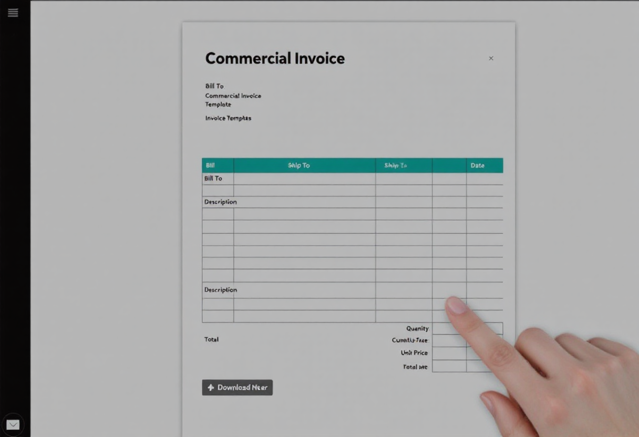Open the hamburger menu in the sidebar
The height and width of the screenshot is (437, 639).
click(13, 13)
